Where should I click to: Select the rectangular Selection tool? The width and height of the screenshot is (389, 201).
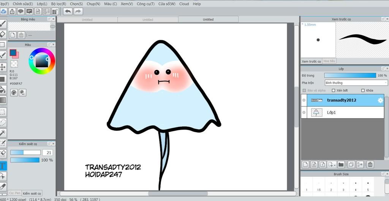(x=3, y=112)
